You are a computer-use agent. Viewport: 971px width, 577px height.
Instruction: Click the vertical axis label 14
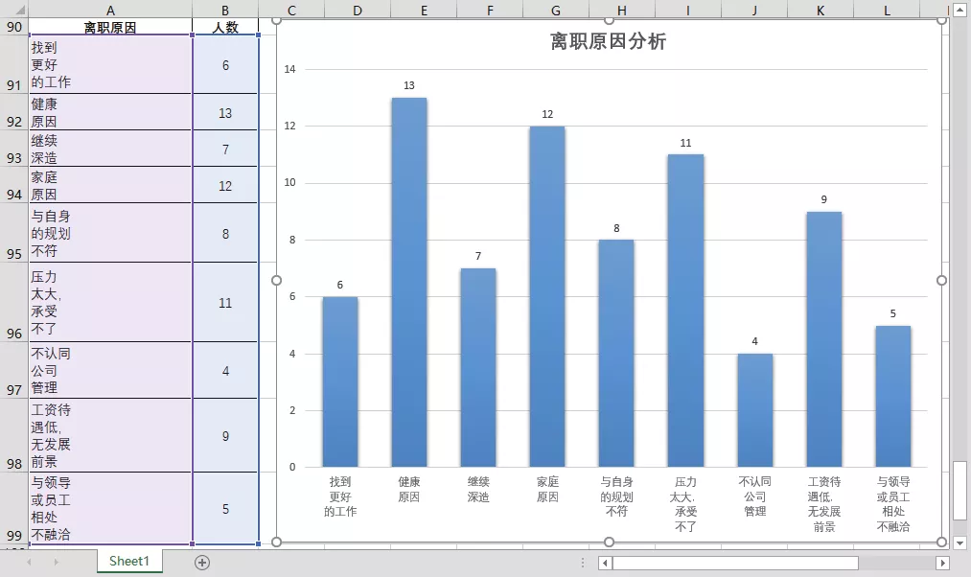[289, 69]
